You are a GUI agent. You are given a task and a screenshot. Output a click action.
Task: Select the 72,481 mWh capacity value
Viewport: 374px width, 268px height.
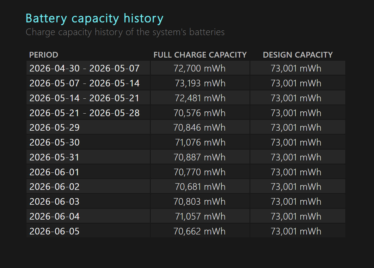point(200,98)
